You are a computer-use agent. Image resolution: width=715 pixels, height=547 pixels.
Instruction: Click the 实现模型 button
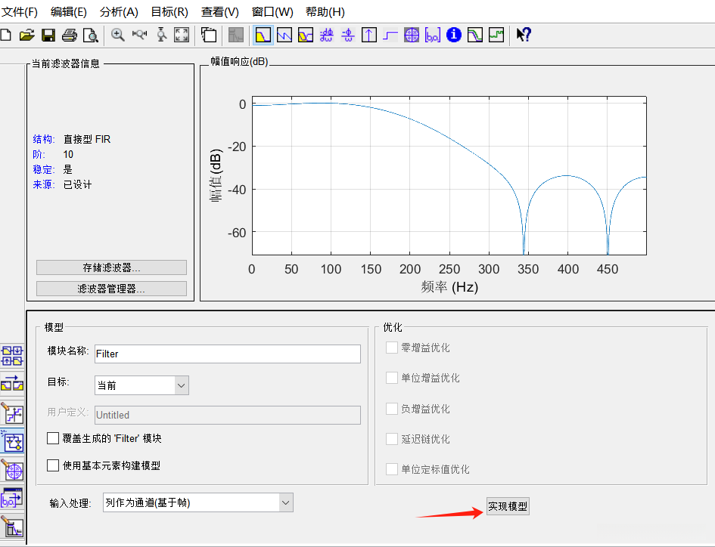tap(508, 506)
